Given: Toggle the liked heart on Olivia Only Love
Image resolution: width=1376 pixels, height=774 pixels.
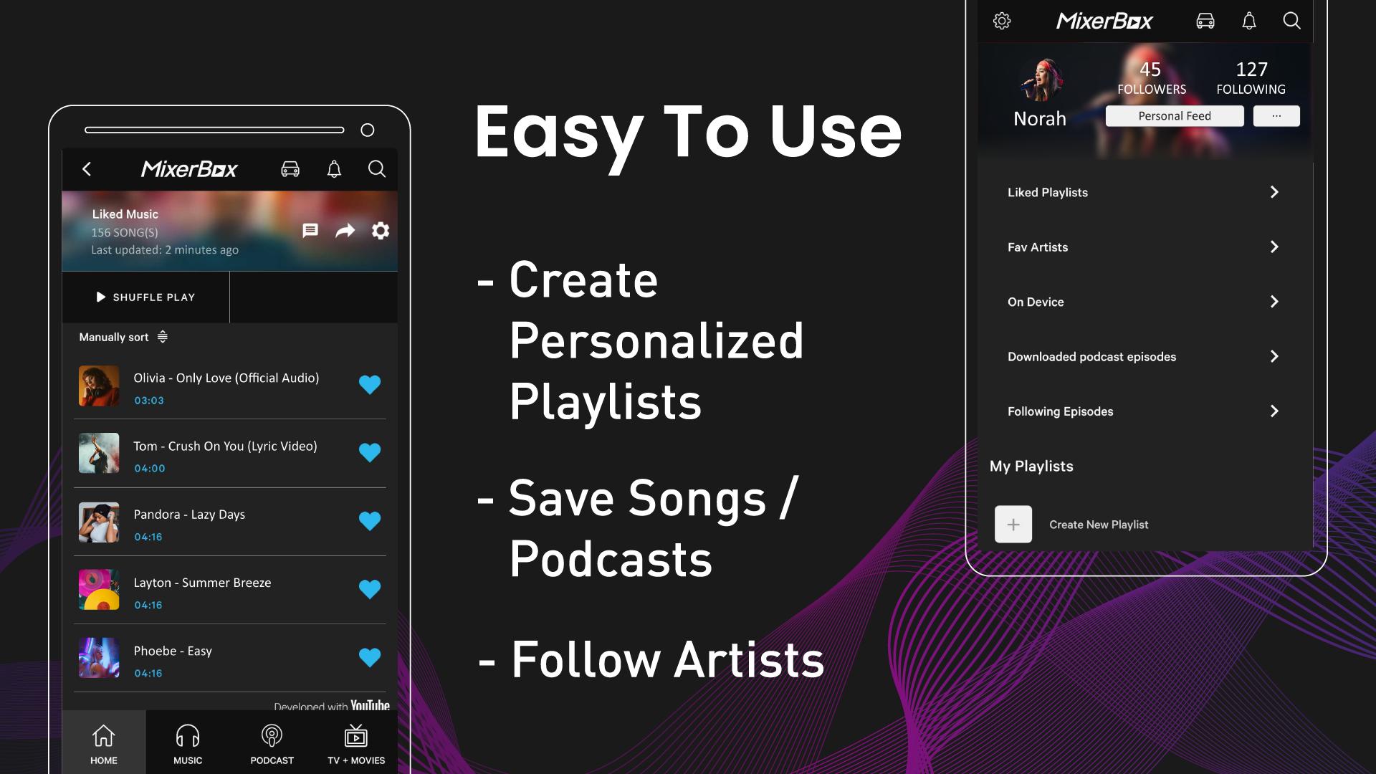Looking at the screenshot, I should pos(370,386).
